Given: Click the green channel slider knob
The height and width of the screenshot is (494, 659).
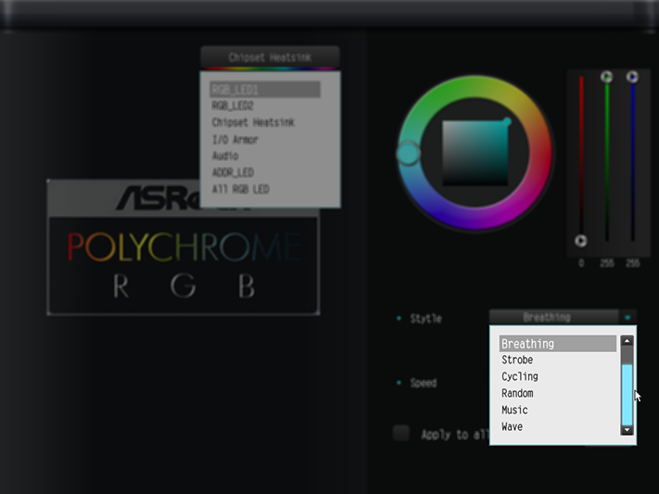Looking at the screenshot, I should pyautogui.click(x=606, y=77).
